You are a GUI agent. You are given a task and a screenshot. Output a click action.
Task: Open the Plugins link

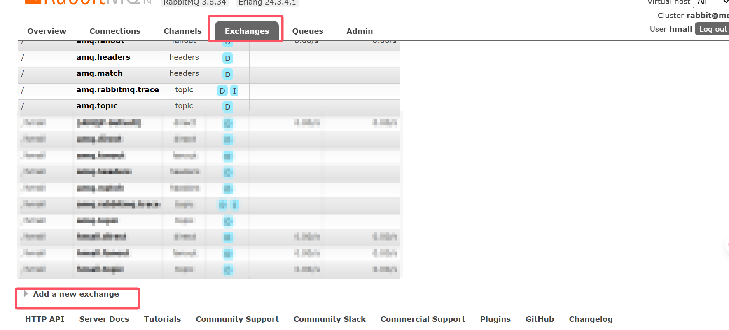tap(495, 319)
